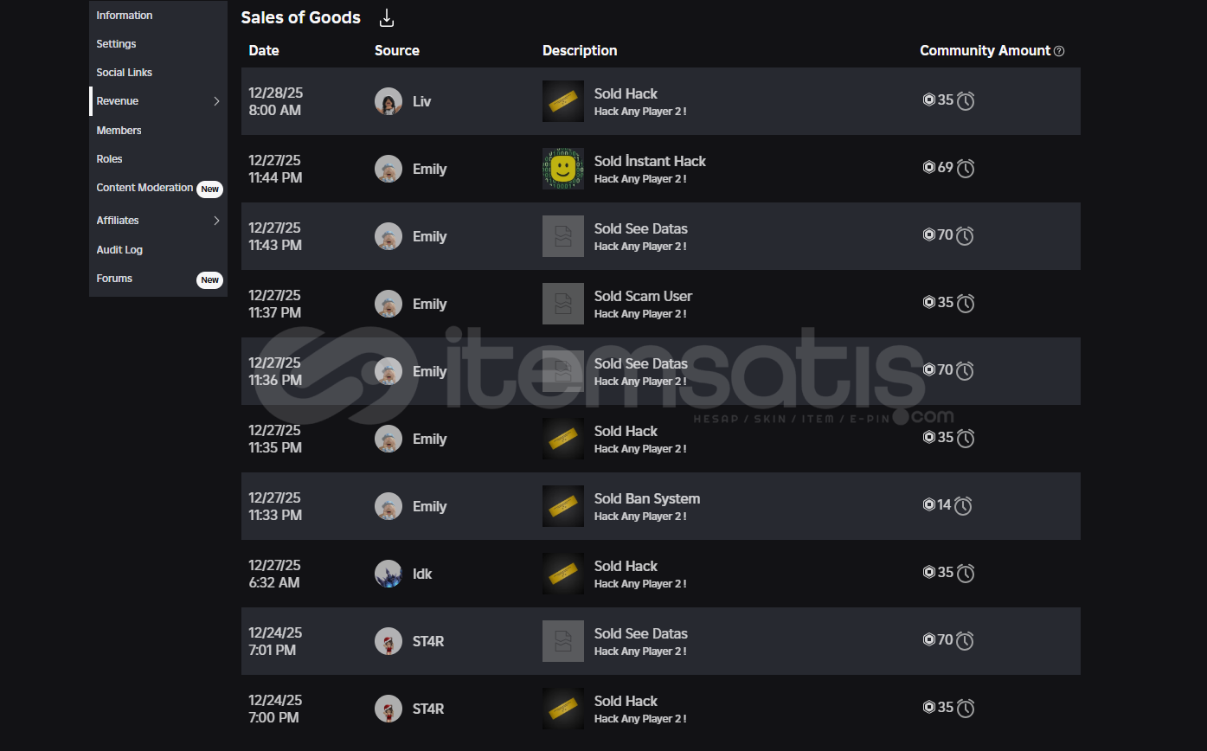The height and width of the screenshot is (751, 1207).
Task: Open the Sold İnstant Hack item thumbnail
Action: tap(563, 169)
